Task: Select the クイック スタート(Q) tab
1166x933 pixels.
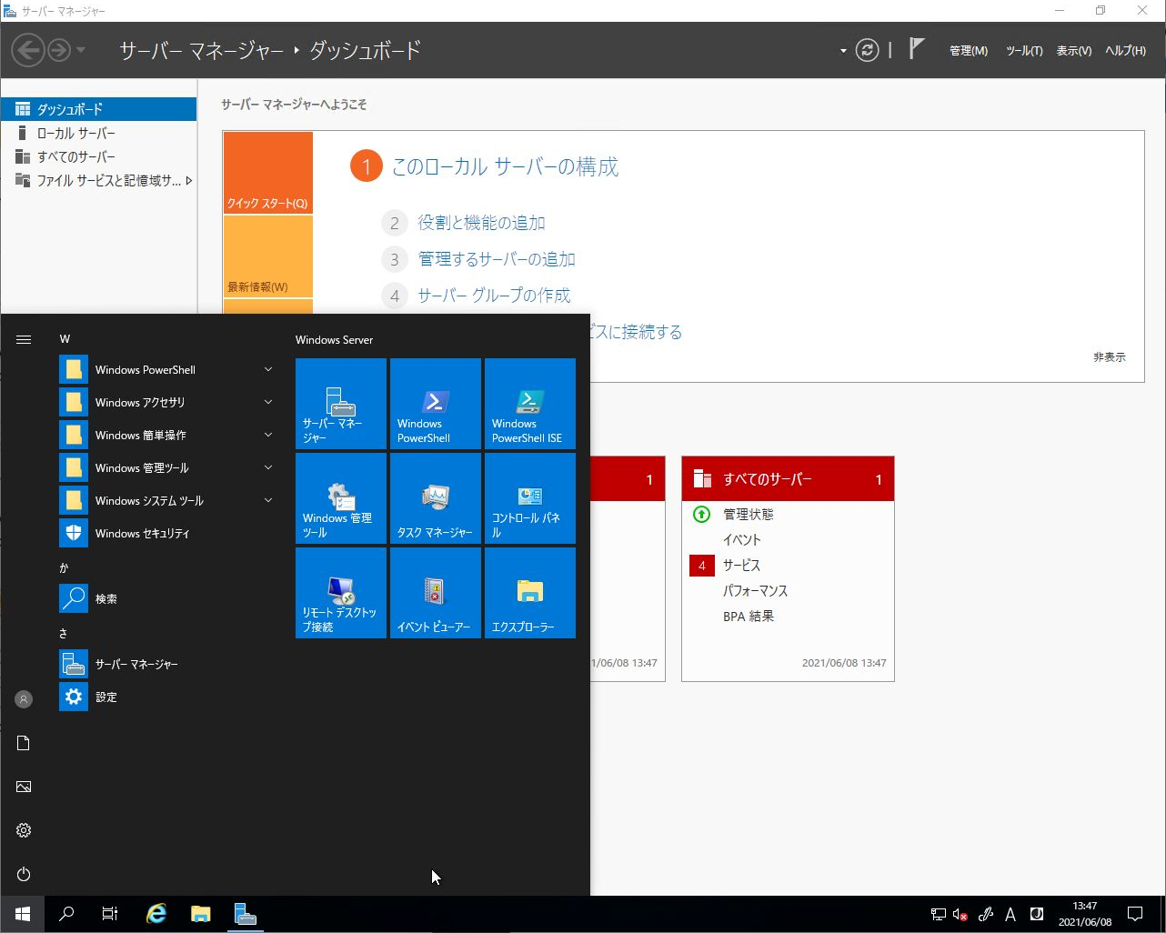Action: 268,173
